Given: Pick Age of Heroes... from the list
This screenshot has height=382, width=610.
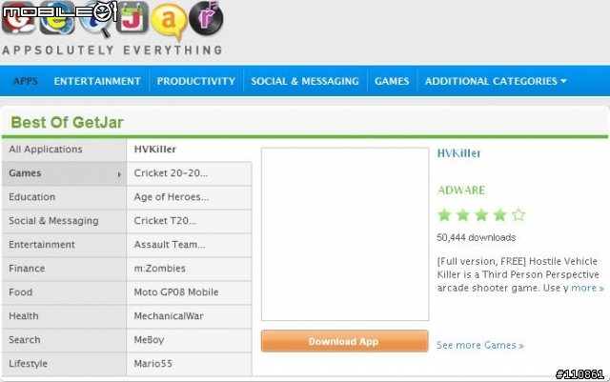Looking at the screenshot, I should click(189, 197).
